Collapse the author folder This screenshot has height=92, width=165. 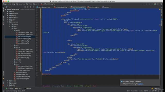(12, 47)
